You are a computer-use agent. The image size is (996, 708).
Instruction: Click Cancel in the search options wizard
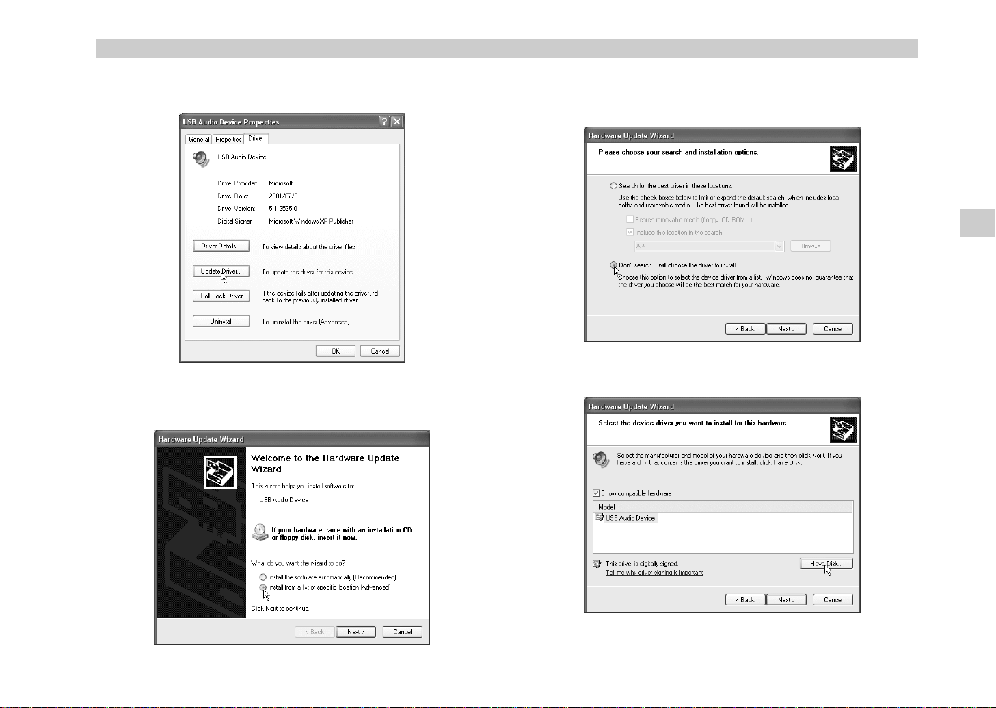click(833, 329)
